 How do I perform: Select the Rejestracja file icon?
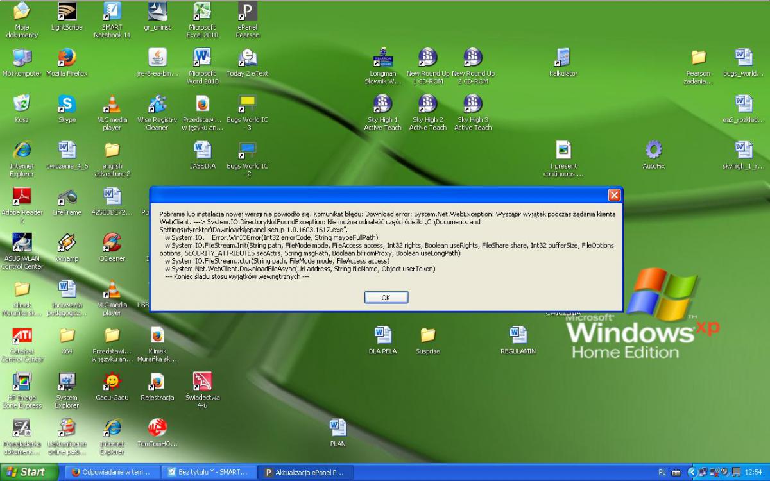(157, 386)
